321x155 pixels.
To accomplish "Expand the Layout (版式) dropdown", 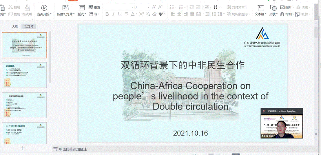I will point(82,14).
